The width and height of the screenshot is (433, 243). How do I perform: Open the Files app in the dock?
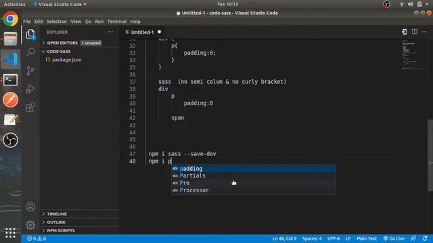coord(11,39)
